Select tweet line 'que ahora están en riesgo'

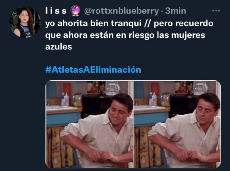125,35
